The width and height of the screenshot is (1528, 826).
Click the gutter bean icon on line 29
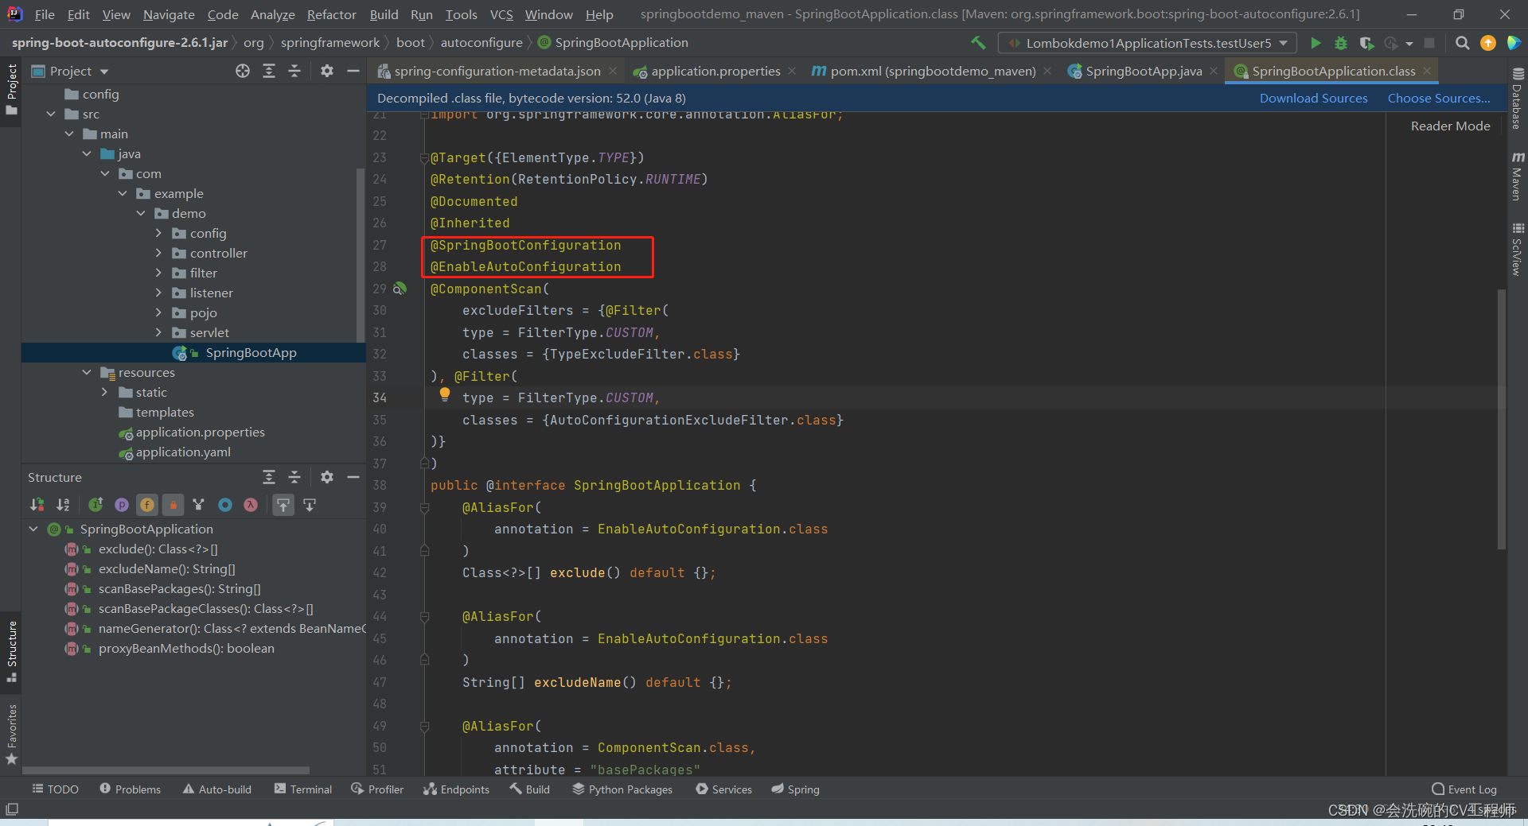coord(400,289)
